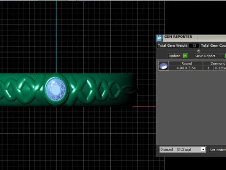Select the blue round gemstone in viewport
Screen dimensions: 226x170
(56, 89)
